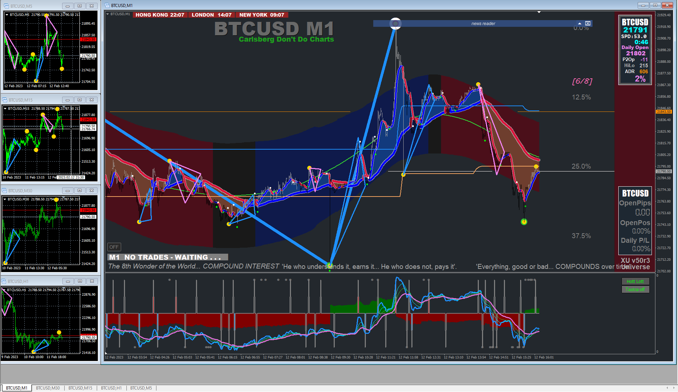
Task: Open BTCUSD,M5 chart dropdown triangle
Action: tap(7, 15)
